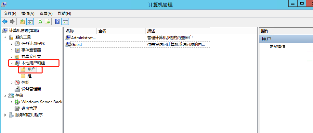Toggle the show/hide console tree icon
This screenshot has width=313, height=133.
(x=30, y=21)
